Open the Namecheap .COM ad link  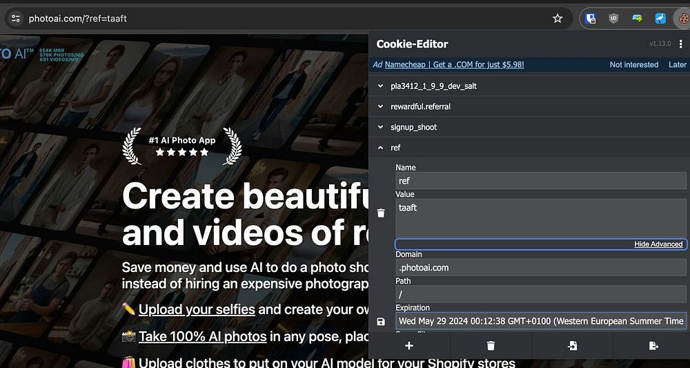(x=454, y=64)
